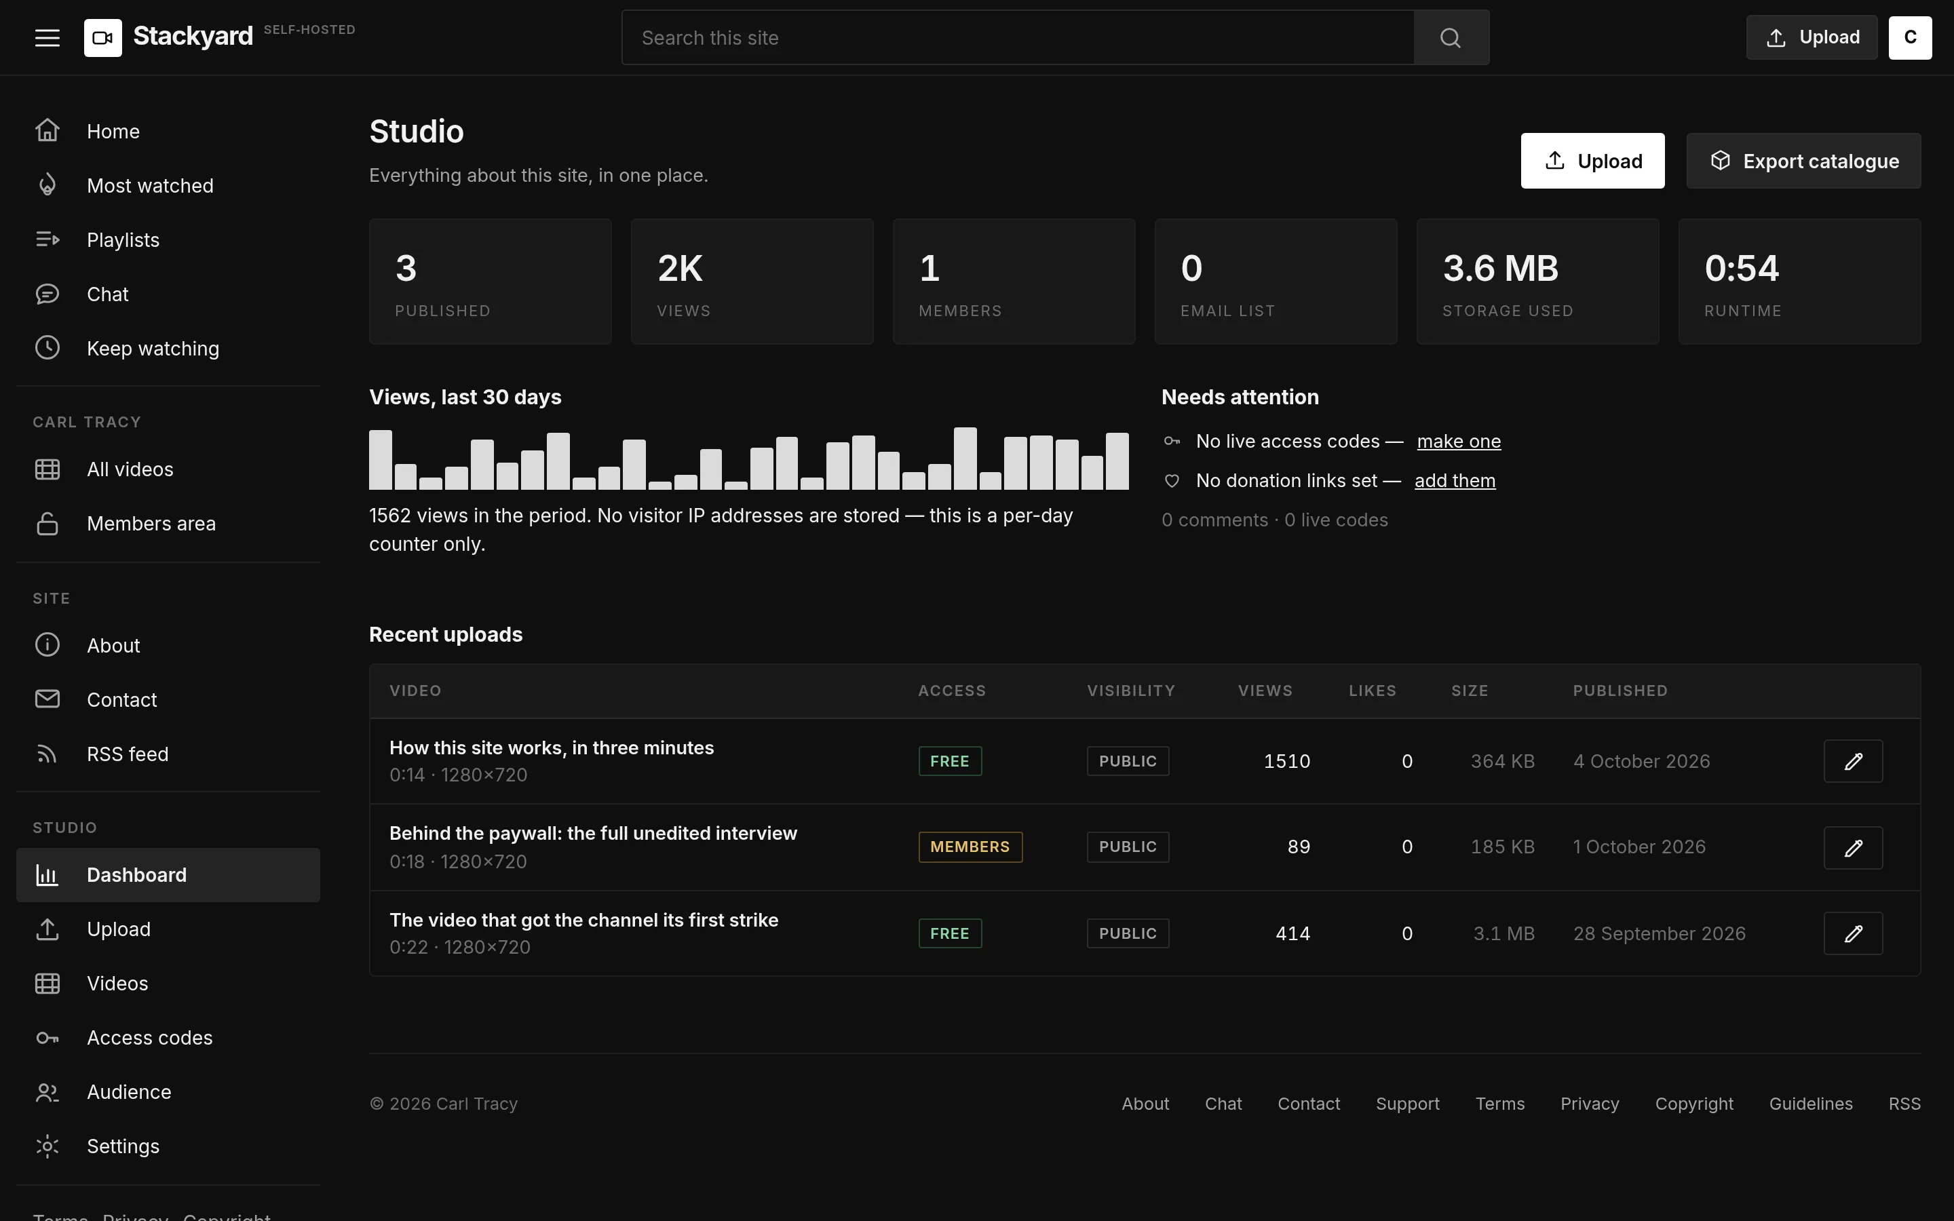Click the Keep watching clock icon
The width and height of the screenshot is (1954, 1221).
click(47, 348)
